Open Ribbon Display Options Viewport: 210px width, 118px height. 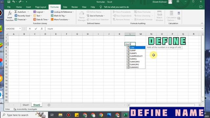click(178, 1)
